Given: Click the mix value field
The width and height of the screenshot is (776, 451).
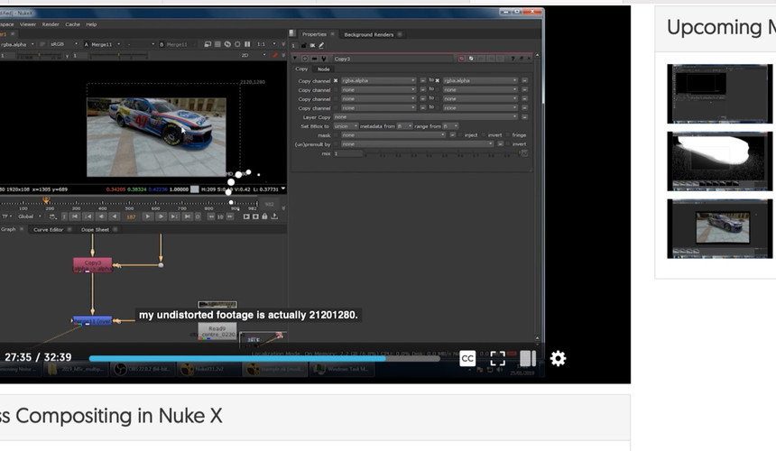Looking at the screenshot, I should [348, 154].
